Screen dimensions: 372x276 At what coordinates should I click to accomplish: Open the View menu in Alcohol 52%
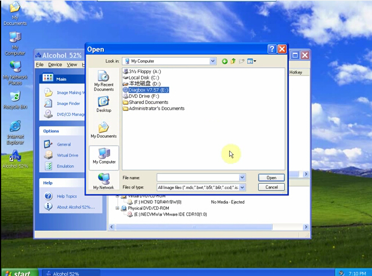click(71, 65)
